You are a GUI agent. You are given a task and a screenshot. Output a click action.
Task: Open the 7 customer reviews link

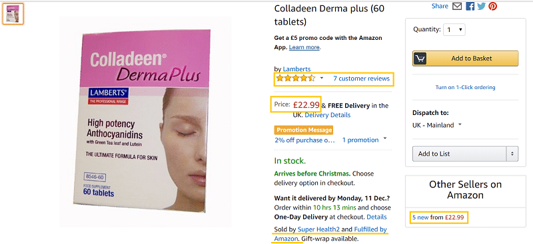point(361,78)
